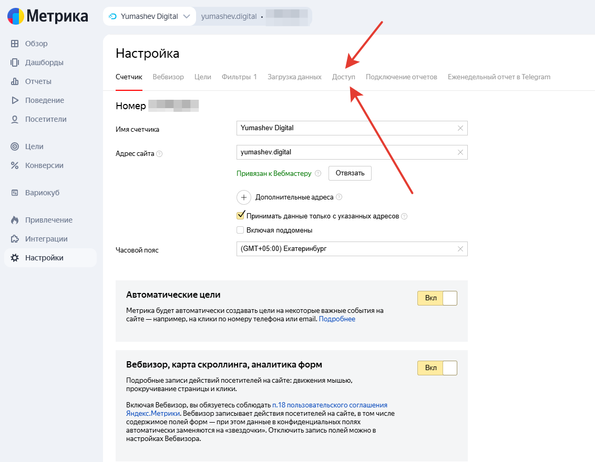The height and width of the screenshot is (462, 595).
Task: Switch to the Вебвизор tab
Action: point(168,77)
